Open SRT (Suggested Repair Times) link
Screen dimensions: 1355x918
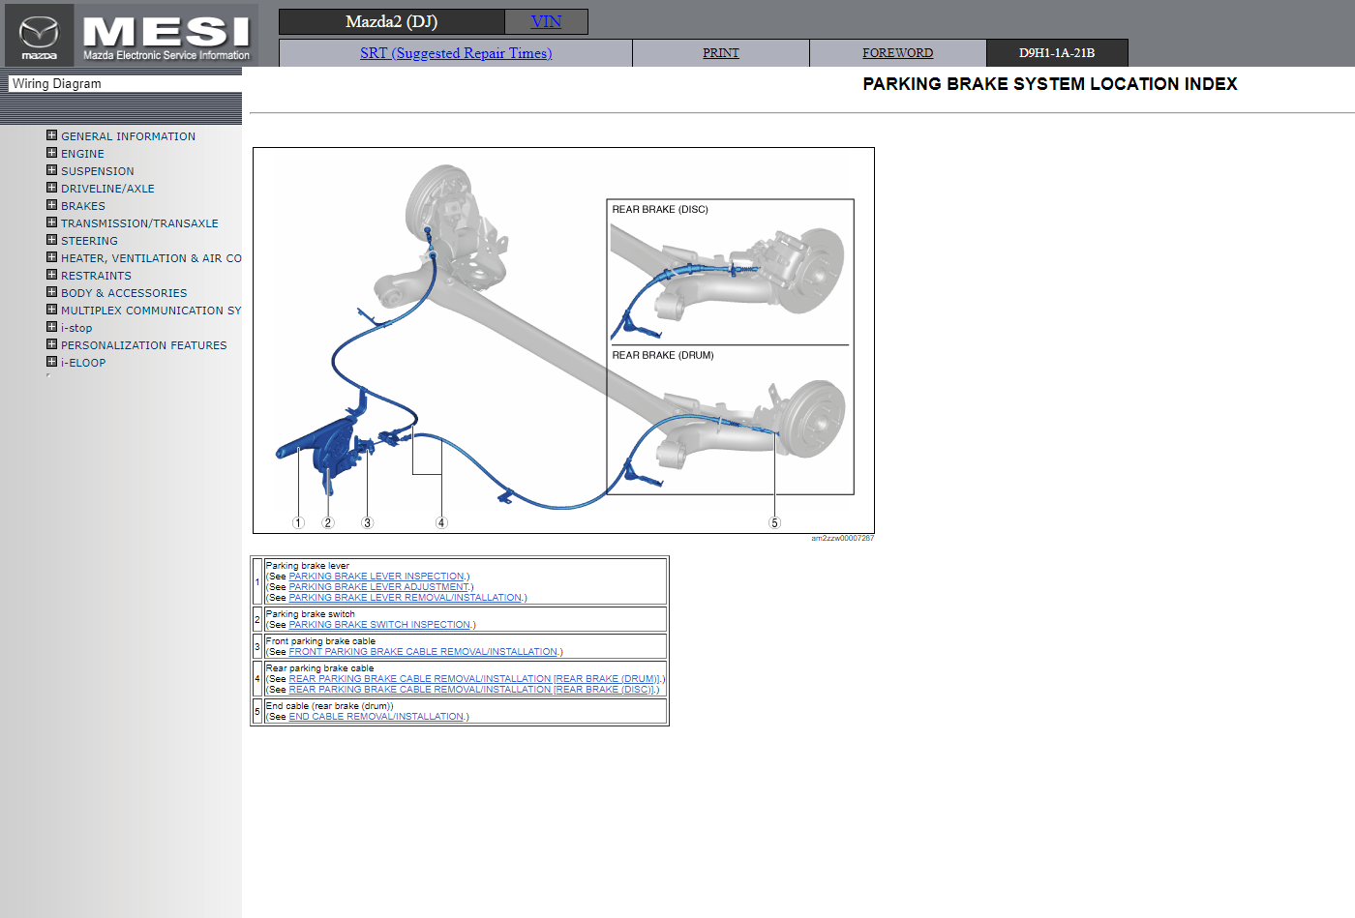456,53
